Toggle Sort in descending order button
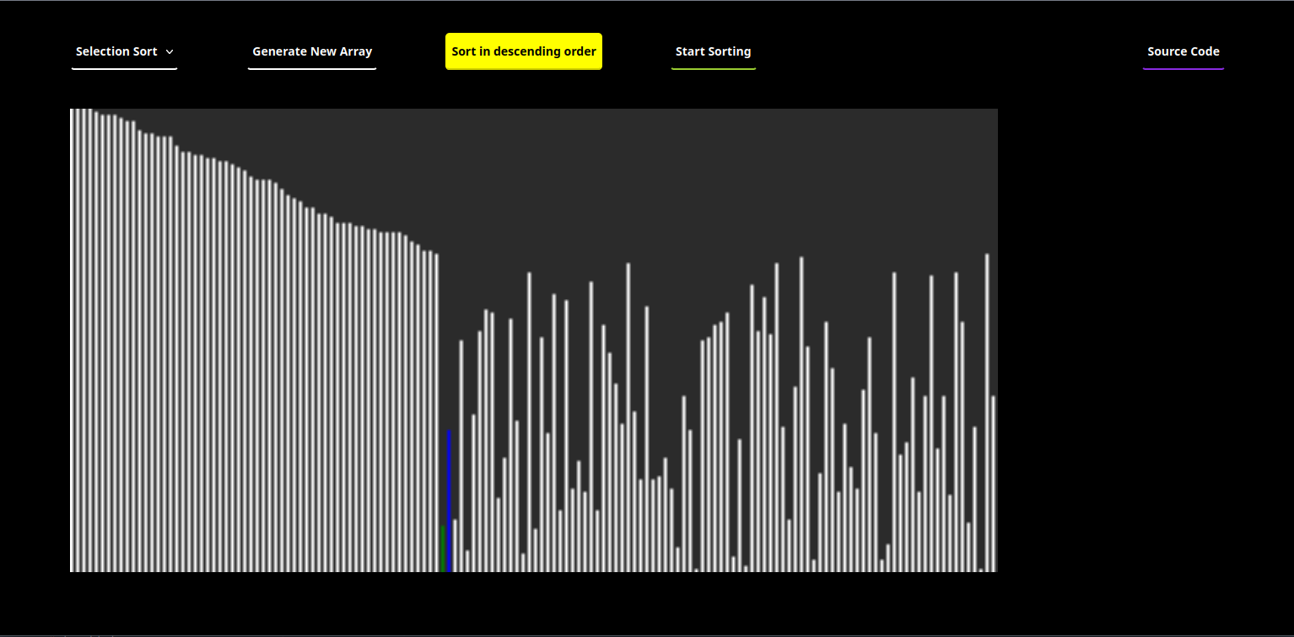 coord(524,51)
